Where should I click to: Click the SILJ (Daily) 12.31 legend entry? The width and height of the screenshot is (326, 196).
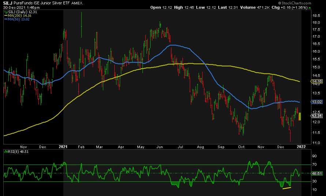(x=22, y=12)
